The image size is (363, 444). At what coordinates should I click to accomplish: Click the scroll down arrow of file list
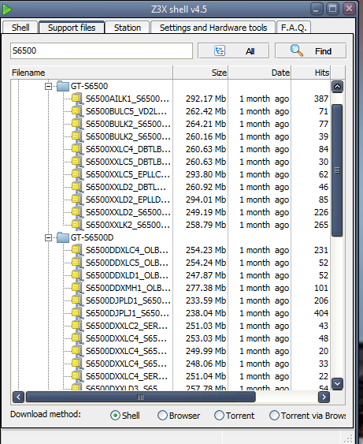(x=337, y=384)
